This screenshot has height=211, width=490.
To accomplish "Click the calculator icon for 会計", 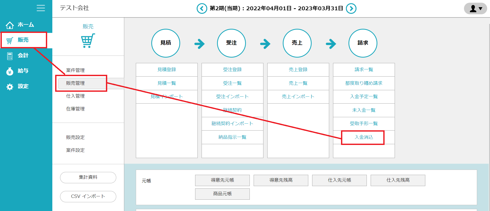I will tap(10, 56).
